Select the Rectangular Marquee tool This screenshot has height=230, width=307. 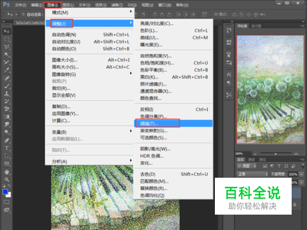pos(7,39)
